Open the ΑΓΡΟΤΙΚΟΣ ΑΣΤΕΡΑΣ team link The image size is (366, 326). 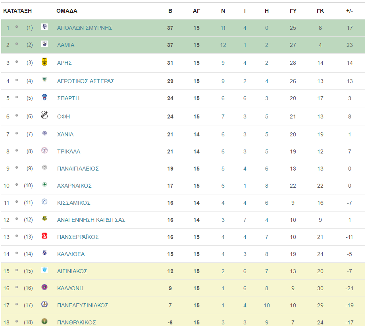(x=86, y=81)
